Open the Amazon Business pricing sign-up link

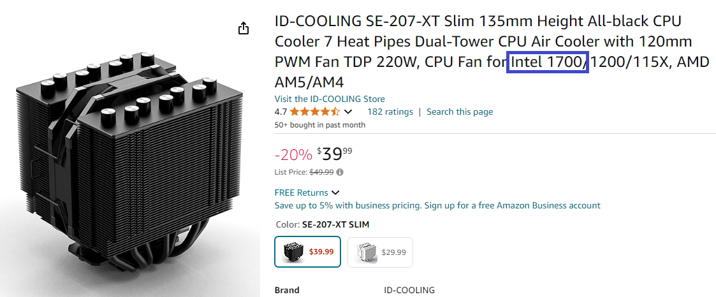click(x=437, y=205)
